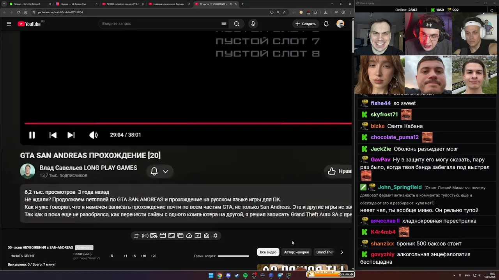Open settings gear in floating toolbar
This screenshot has width=499, height=280.
215,236
